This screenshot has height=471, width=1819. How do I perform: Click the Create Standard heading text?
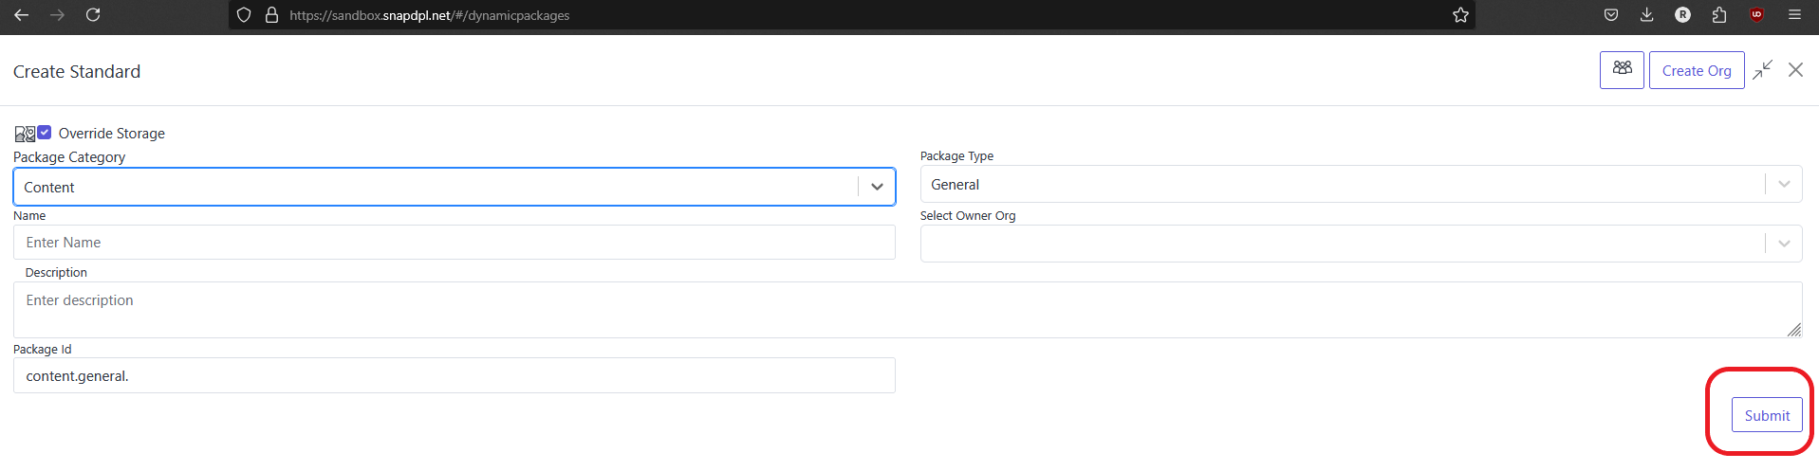point(77,72)
